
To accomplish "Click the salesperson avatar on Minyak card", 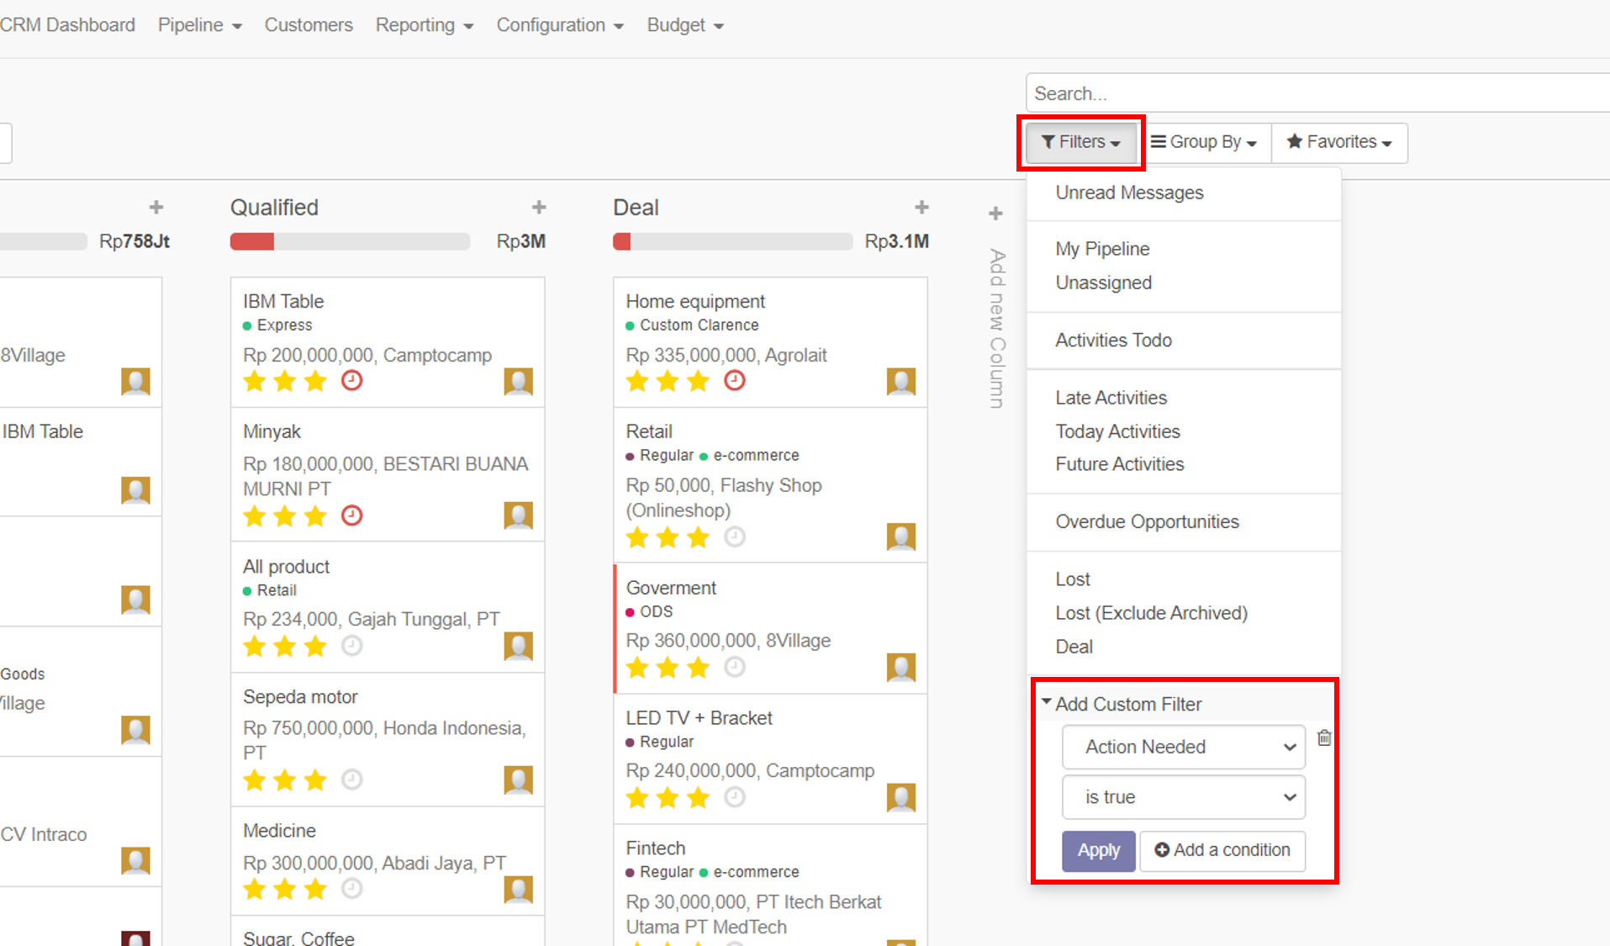I will tap(518, 515).
